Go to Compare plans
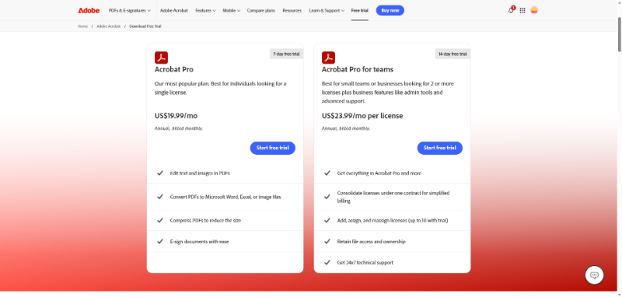This screenshot has width=622, height=297. coord(261,11)
